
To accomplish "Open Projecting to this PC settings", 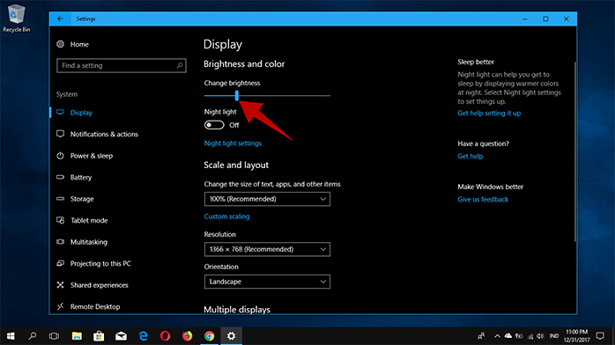I will point(100,263).
